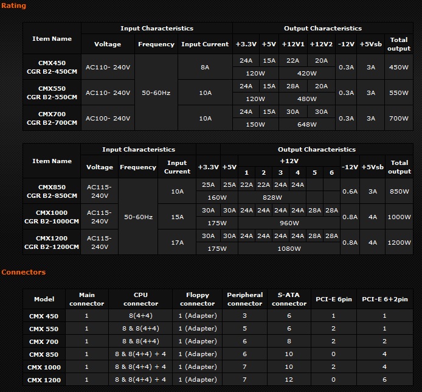Click the +12V group header in the second table
This screenshot has height=392, width=422.
289,161
